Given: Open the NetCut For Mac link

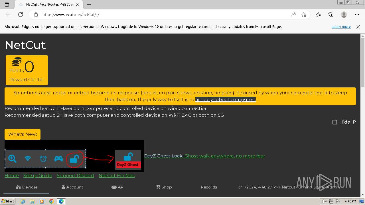Looking at the screenshot, I should pos(117,176).
